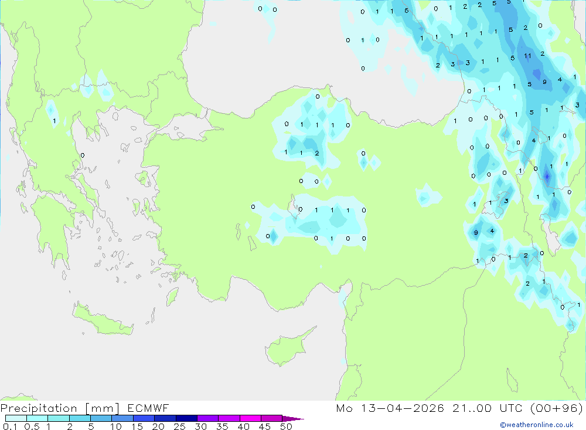Select the 45–50 mm legend swatch
The height and width of the screenshot is (430, 586).
pos(272,418)
